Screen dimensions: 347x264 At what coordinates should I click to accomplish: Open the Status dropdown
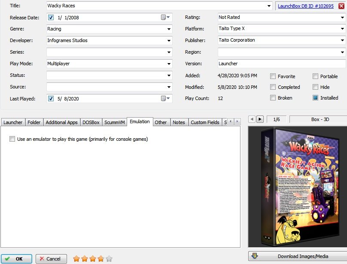click(169, 75)
